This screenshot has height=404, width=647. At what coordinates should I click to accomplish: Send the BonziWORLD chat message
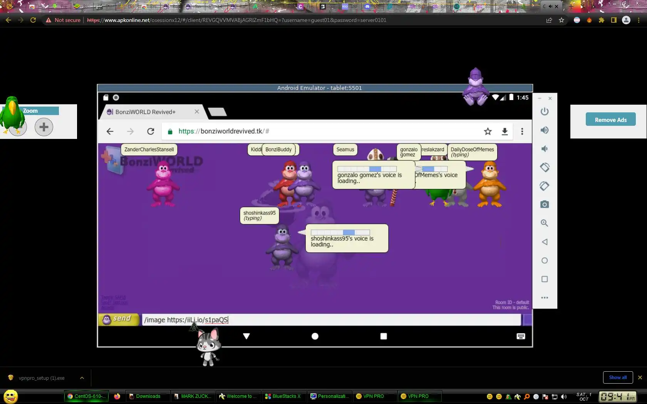pos(119,319)
